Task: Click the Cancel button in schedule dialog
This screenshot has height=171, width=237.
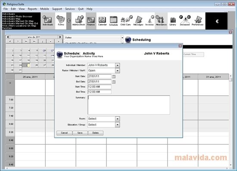Action: 64,133
